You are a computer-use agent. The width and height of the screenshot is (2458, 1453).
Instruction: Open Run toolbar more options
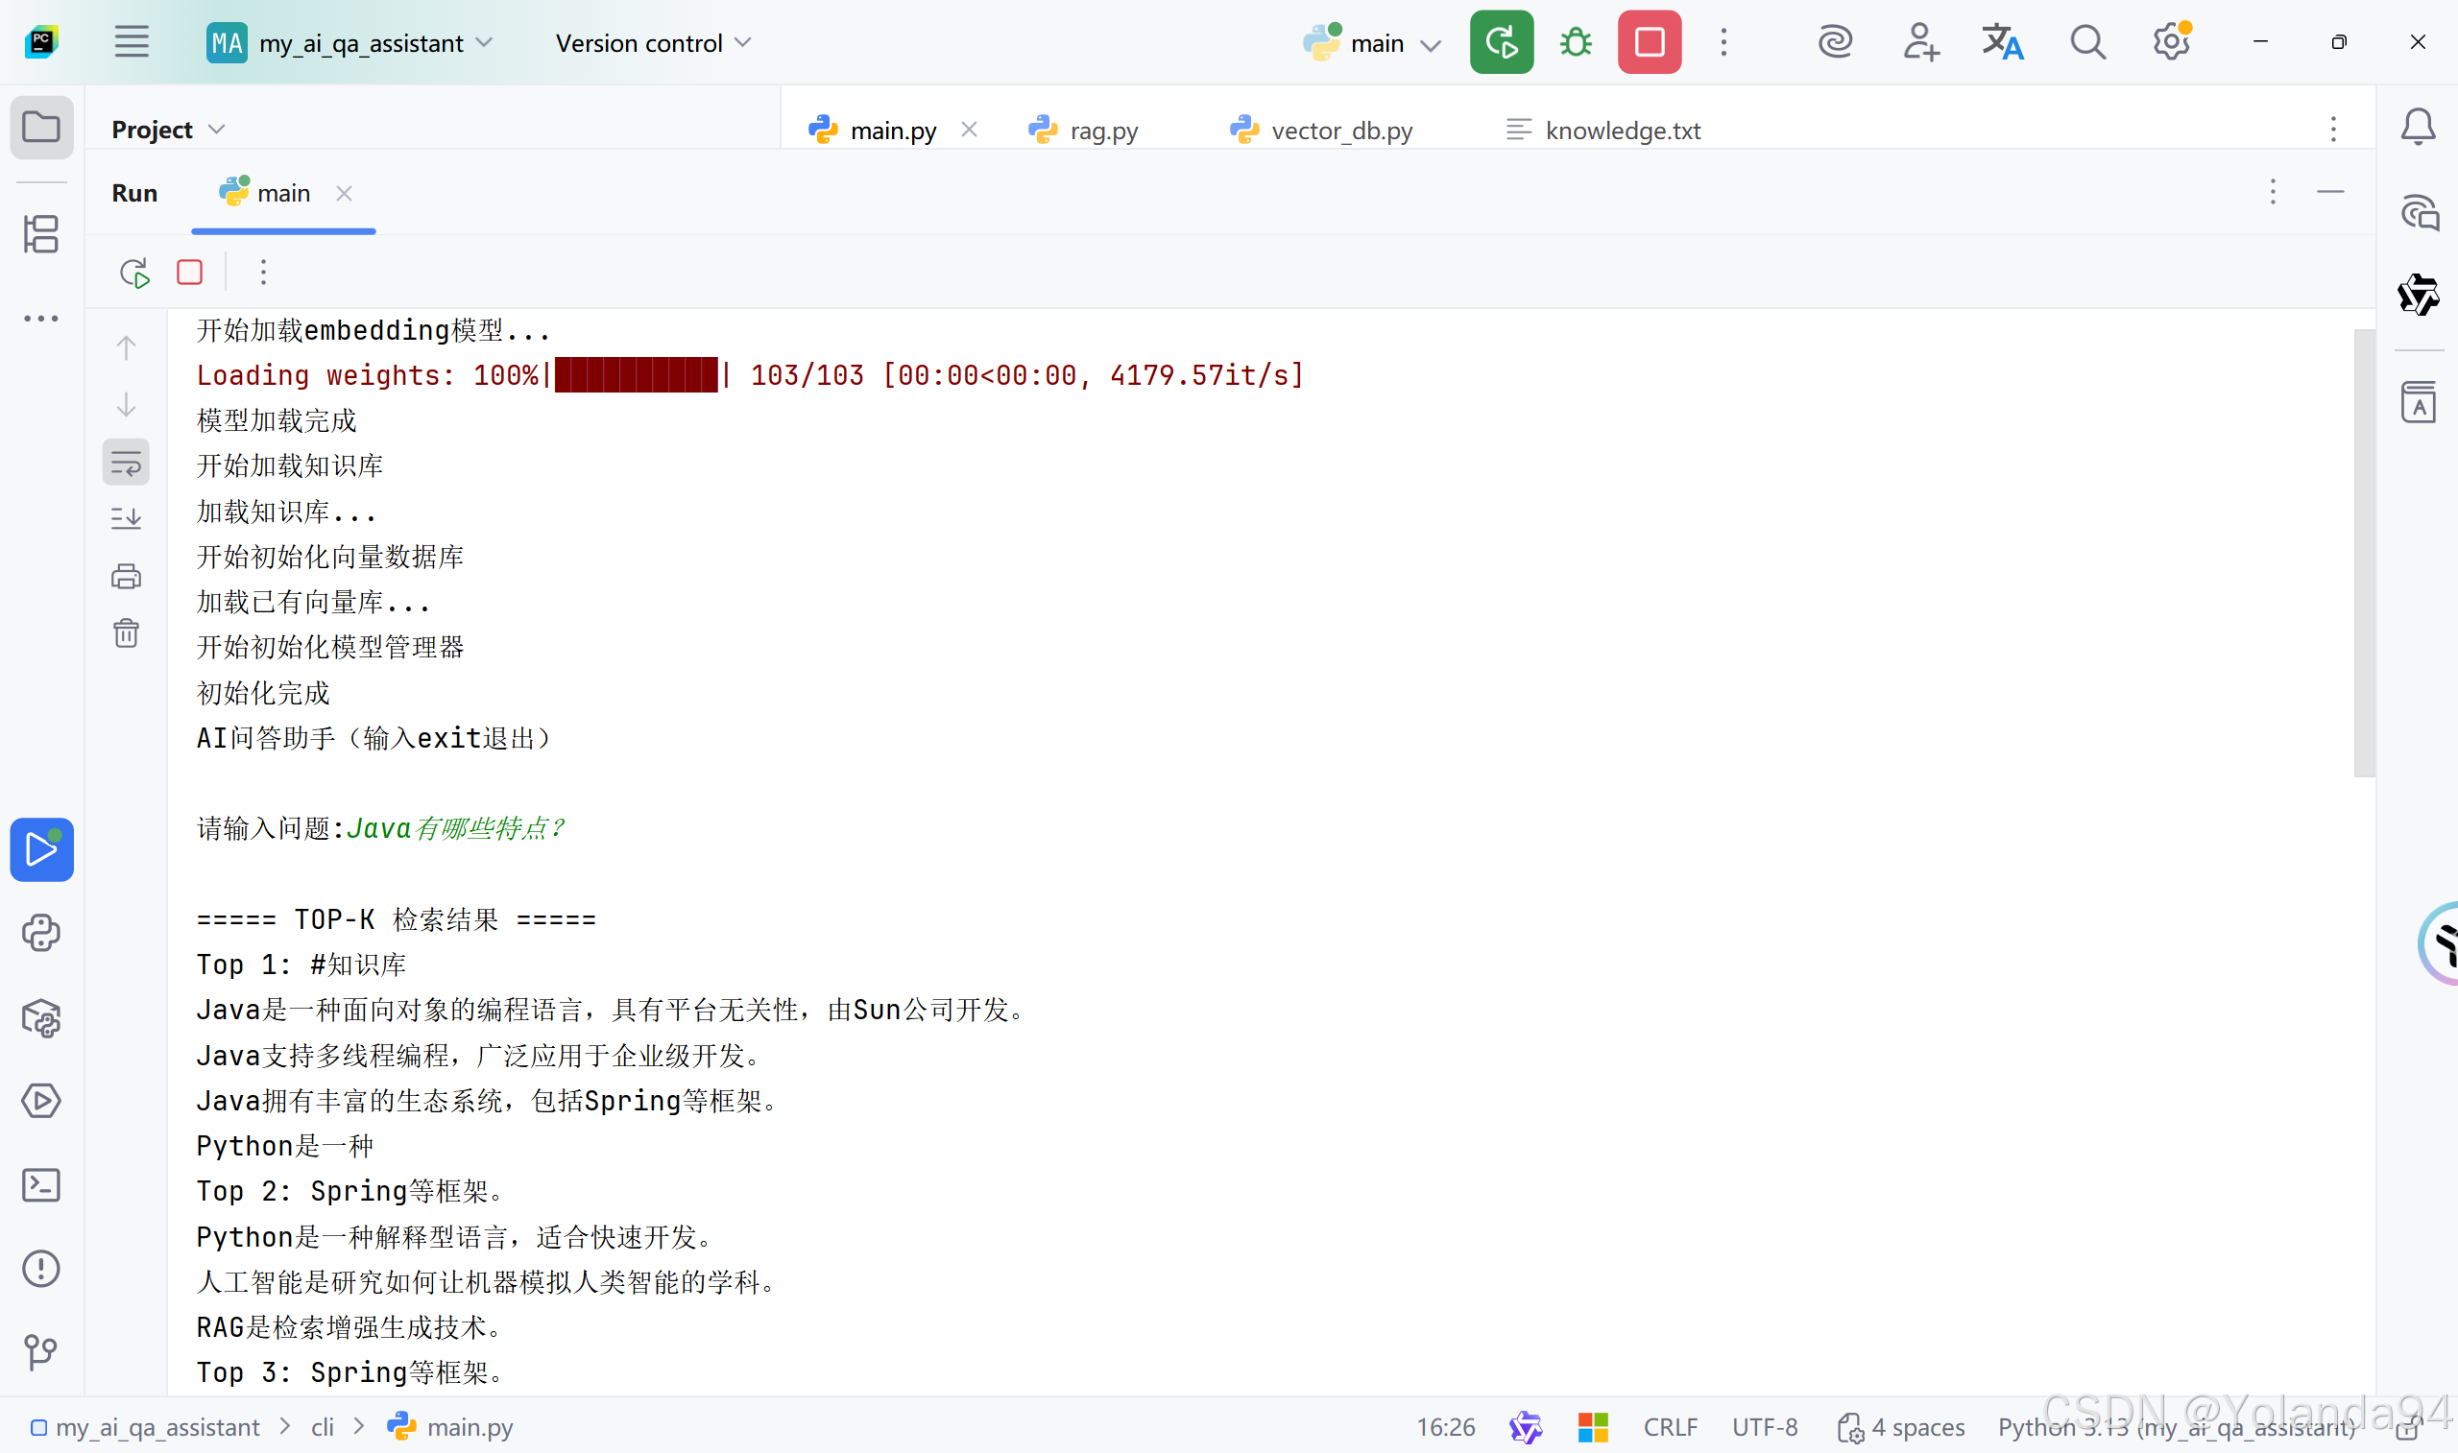[263, 273]
